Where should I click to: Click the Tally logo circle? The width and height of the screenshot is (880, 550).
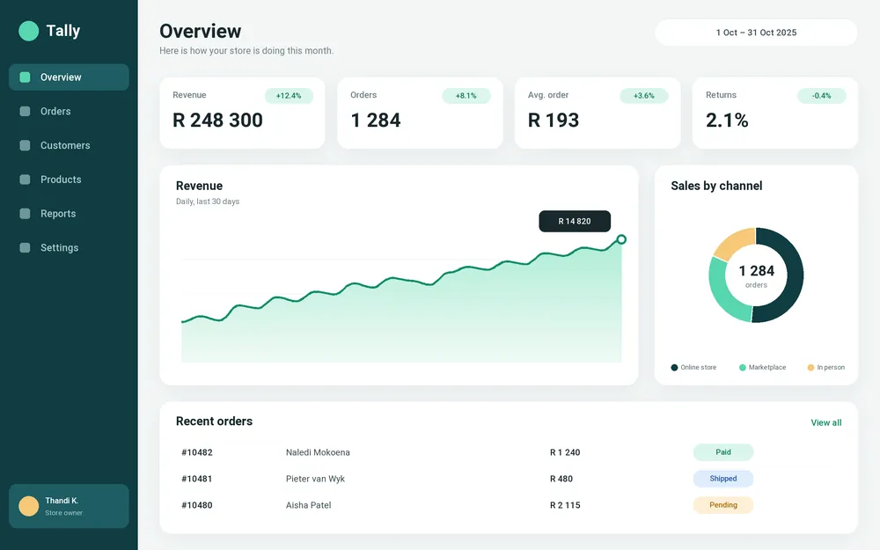pyautogui.click(x=29, y=31)
